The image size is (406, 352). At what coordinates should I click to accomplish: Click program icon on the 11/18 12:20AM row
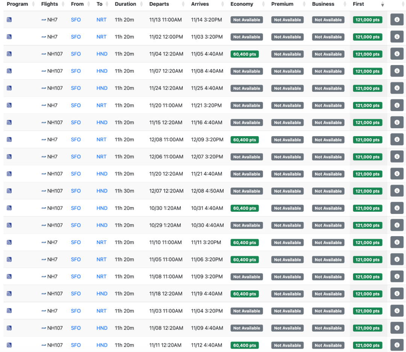click(9, 294)
